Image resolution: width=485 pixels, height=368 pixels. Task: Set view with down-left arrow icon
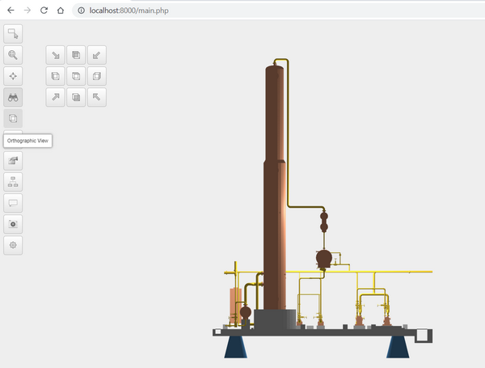(x=97, y=56)
